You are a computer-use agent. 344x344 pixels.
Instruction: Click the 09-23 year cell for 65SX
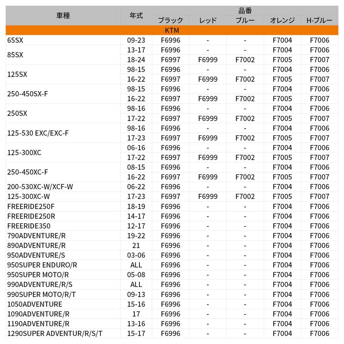click(x=136, y=40)
